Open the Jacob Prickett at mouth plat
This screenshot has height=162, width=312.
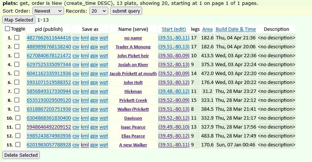click(x=133, y=74)
